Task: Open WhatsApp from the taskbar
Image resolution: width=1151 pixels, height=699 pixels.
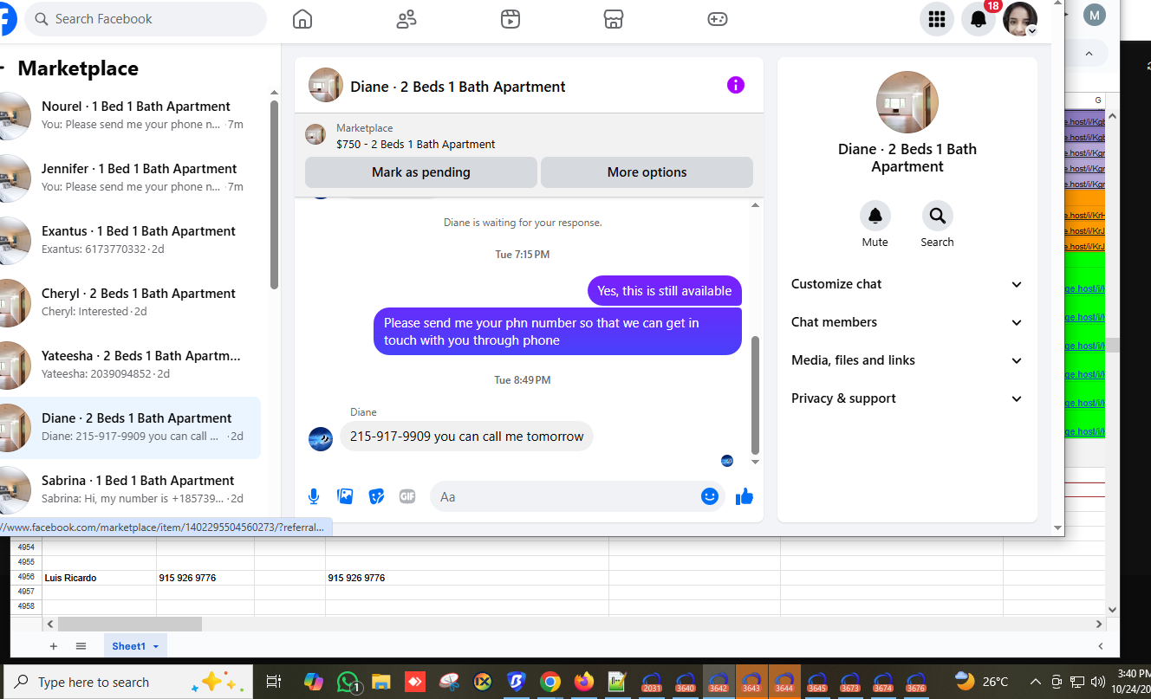Action: pos(348,682)
